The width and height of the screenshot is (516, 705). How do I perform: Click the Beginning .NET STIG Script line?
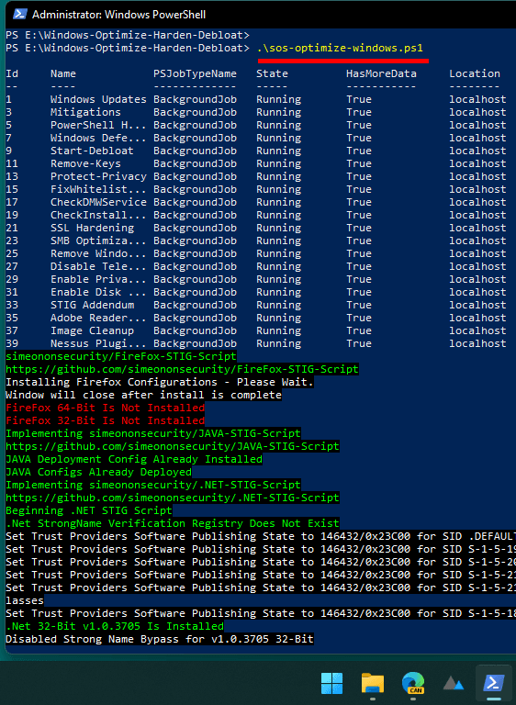(89, 510)
